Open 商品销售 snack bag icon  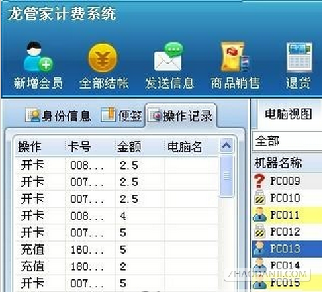235,57
